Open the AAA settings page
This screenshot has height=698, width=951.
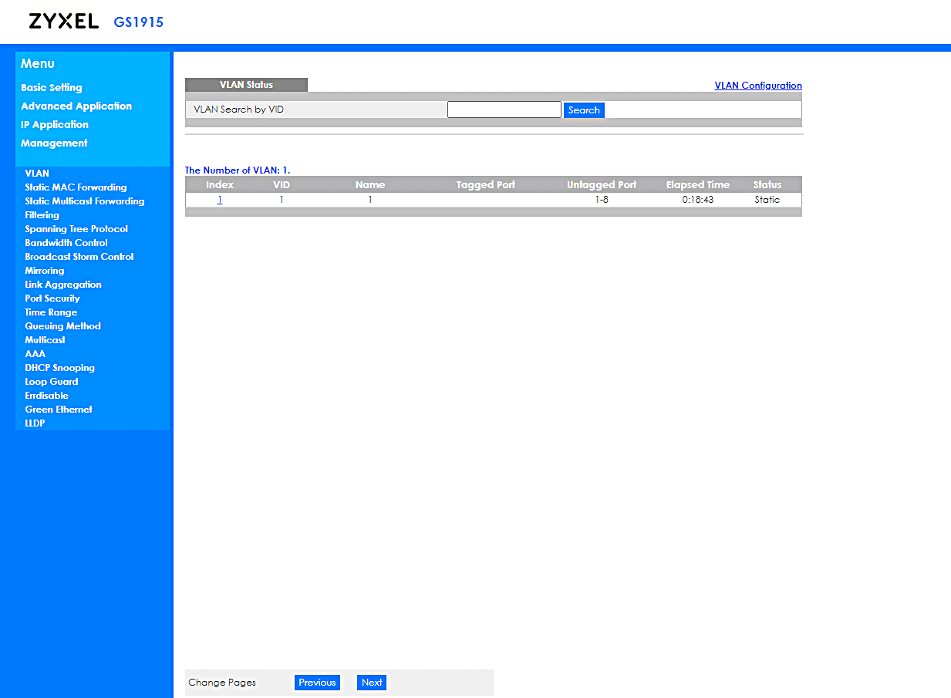point(35,354)
